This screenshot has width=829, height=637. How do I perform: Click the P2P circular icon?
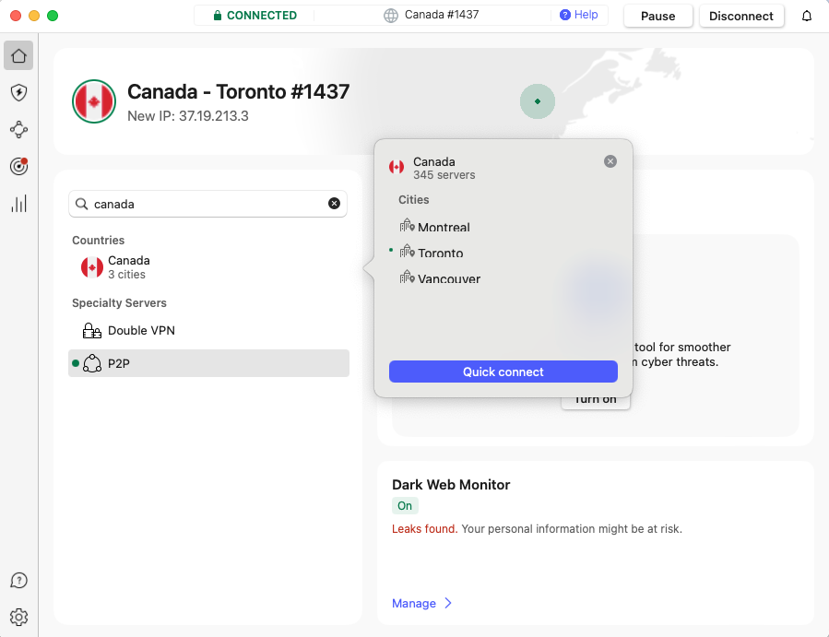tap(92, 363)
